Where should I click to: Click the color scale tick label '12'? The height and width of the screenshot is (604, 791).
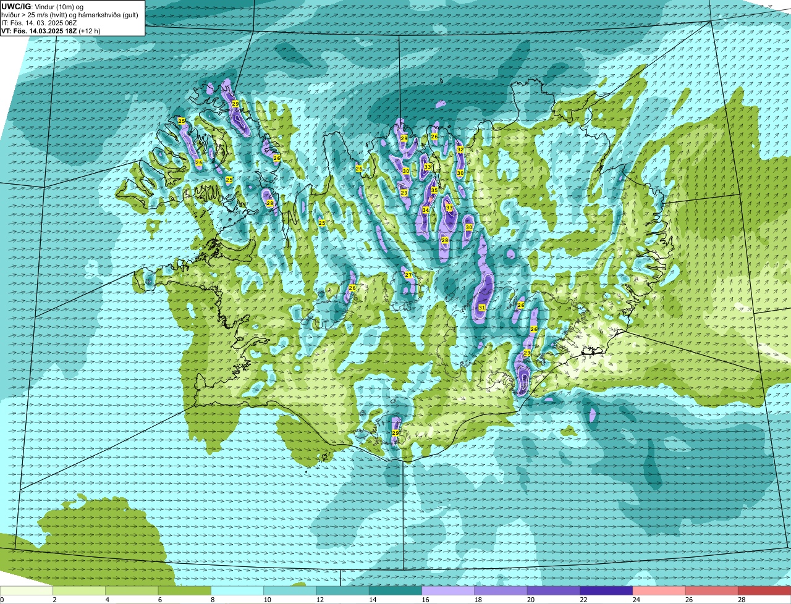(x=319, y=600)
